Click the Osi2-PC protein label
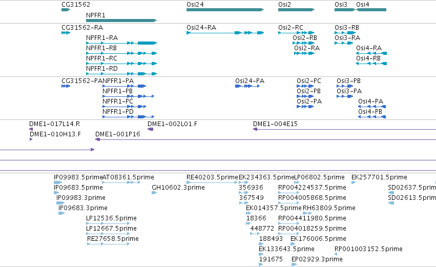Image resolution: width=436 pixels, height=267 pixels. tap(309, 81)
